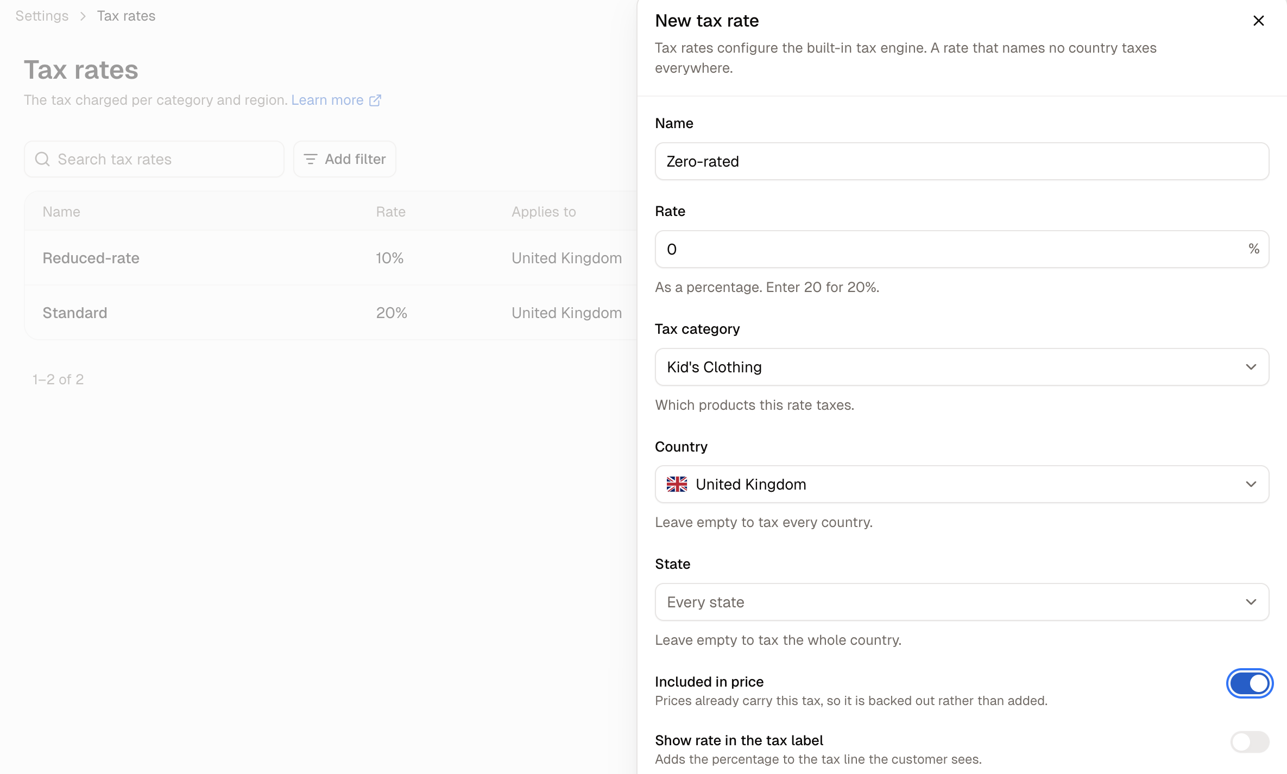This screenshot has height=774, width=1287.
Task: Enable Show rate in the tax label
Action: coord(1250,742)
